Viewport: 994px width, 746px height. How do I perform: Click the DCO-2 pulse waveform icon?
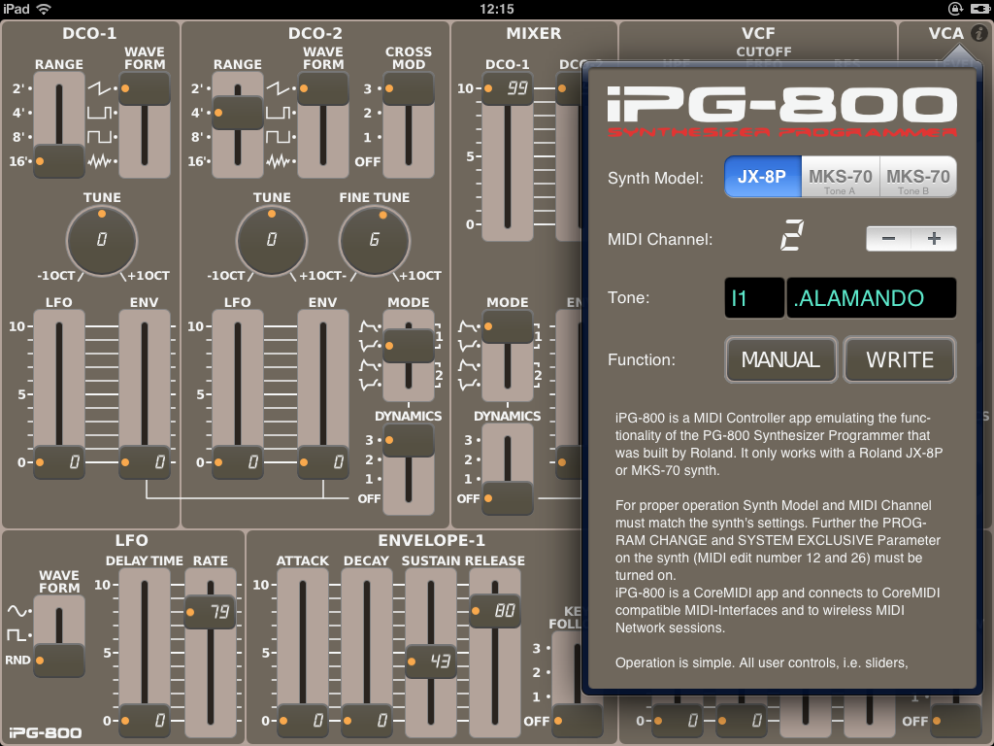(x=279, y=113)
